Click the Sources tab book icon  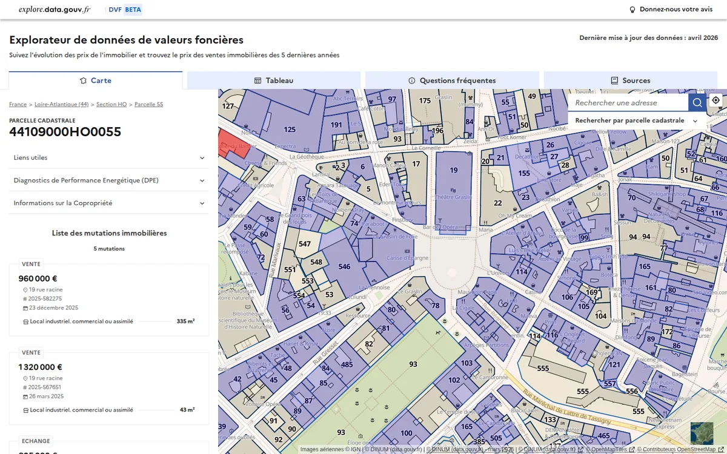[x=614, y=81]
